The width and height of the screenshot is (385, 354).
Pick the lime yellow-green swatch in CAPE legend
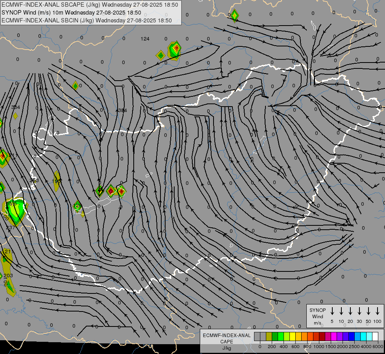point(287,336)
